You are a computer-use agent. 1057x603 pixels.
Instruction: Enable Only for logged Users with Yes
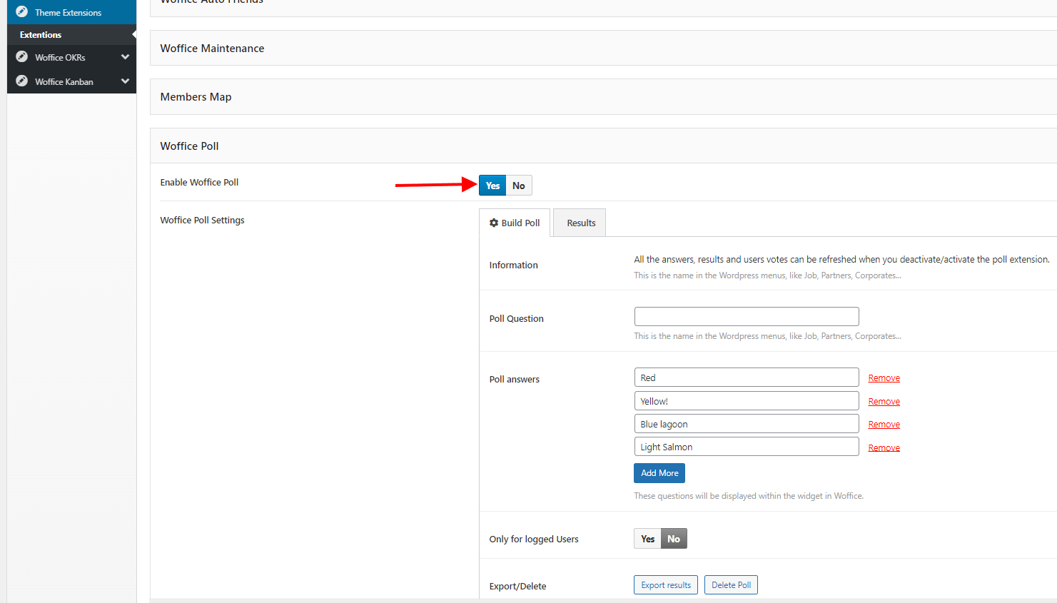click(647, 539)
